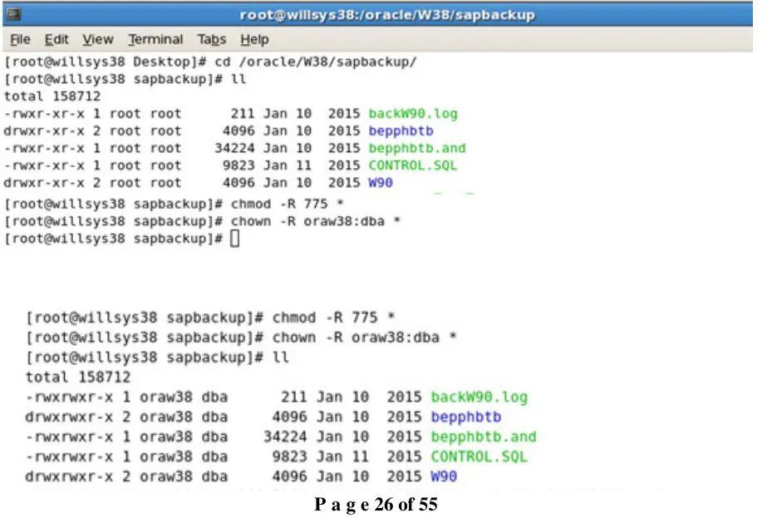Open the View menu
This screenshot has width=767, height=518.
point(97,39)
